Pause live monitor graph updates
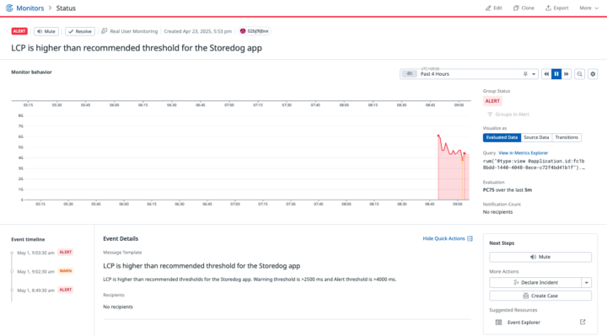The width and height of the screenshot is (607, 336). point(556,74)
